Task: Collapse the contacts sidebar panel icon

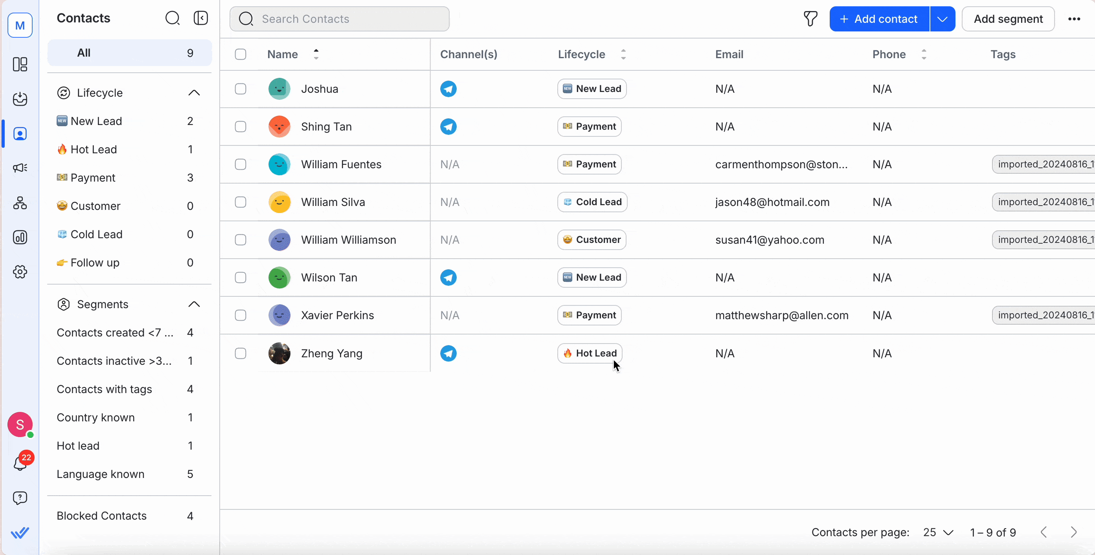Action: pos(200,18)
